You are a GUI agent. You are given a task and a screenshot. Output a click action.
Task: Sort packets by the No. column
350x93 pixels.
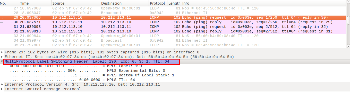coord(9,3)
